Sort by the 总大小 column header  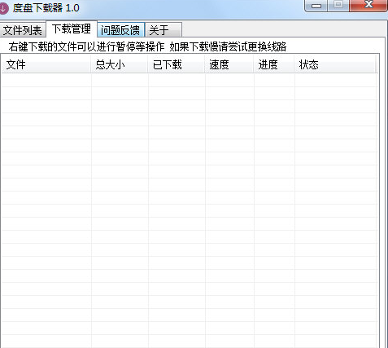(x=120, y=64)
